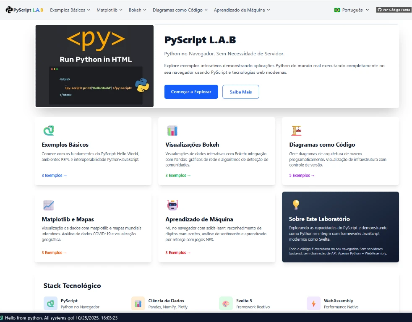Screen dimensions: 412x322
Task: Click the Exemplos Básicos card title
Action: (65, 145)
